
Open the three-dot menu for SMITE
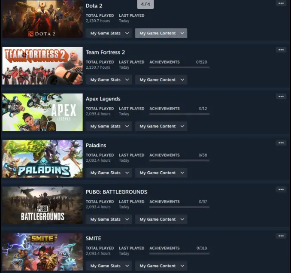coord(281,236)
